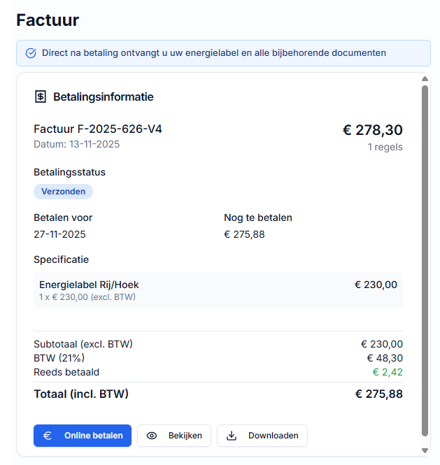Click the info banner about energielabel

[223, 53]
